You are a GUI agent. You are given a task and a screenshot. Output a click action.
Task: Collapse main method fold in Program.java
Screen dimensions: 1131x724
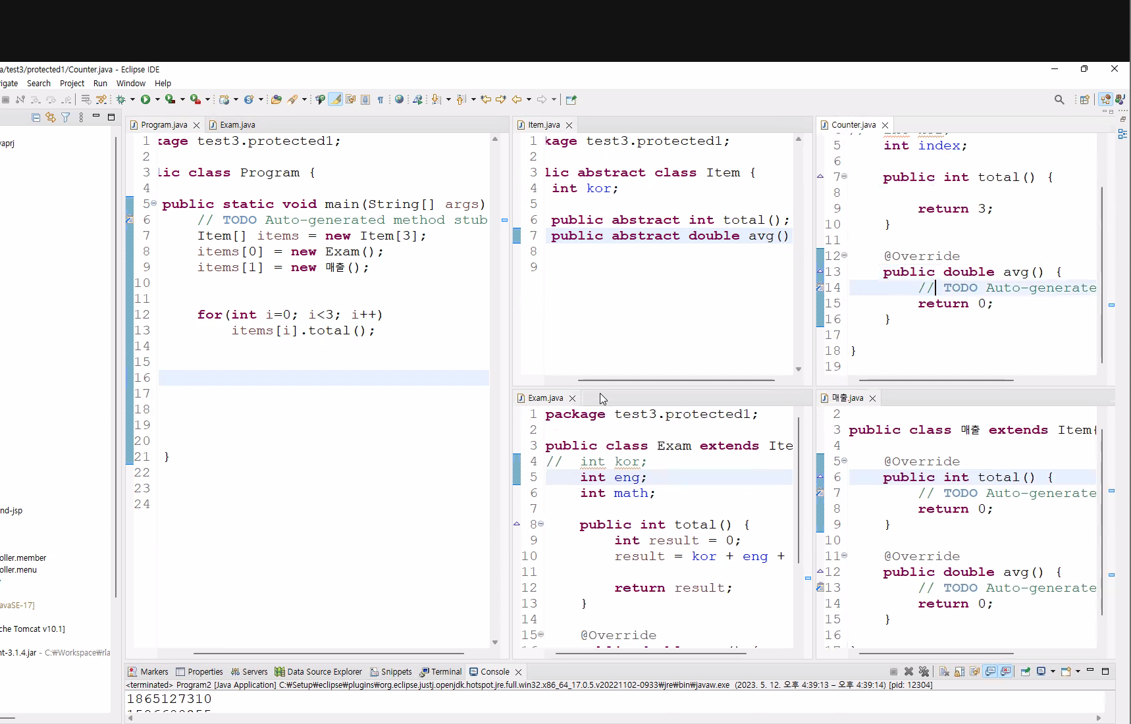[154, 203]
